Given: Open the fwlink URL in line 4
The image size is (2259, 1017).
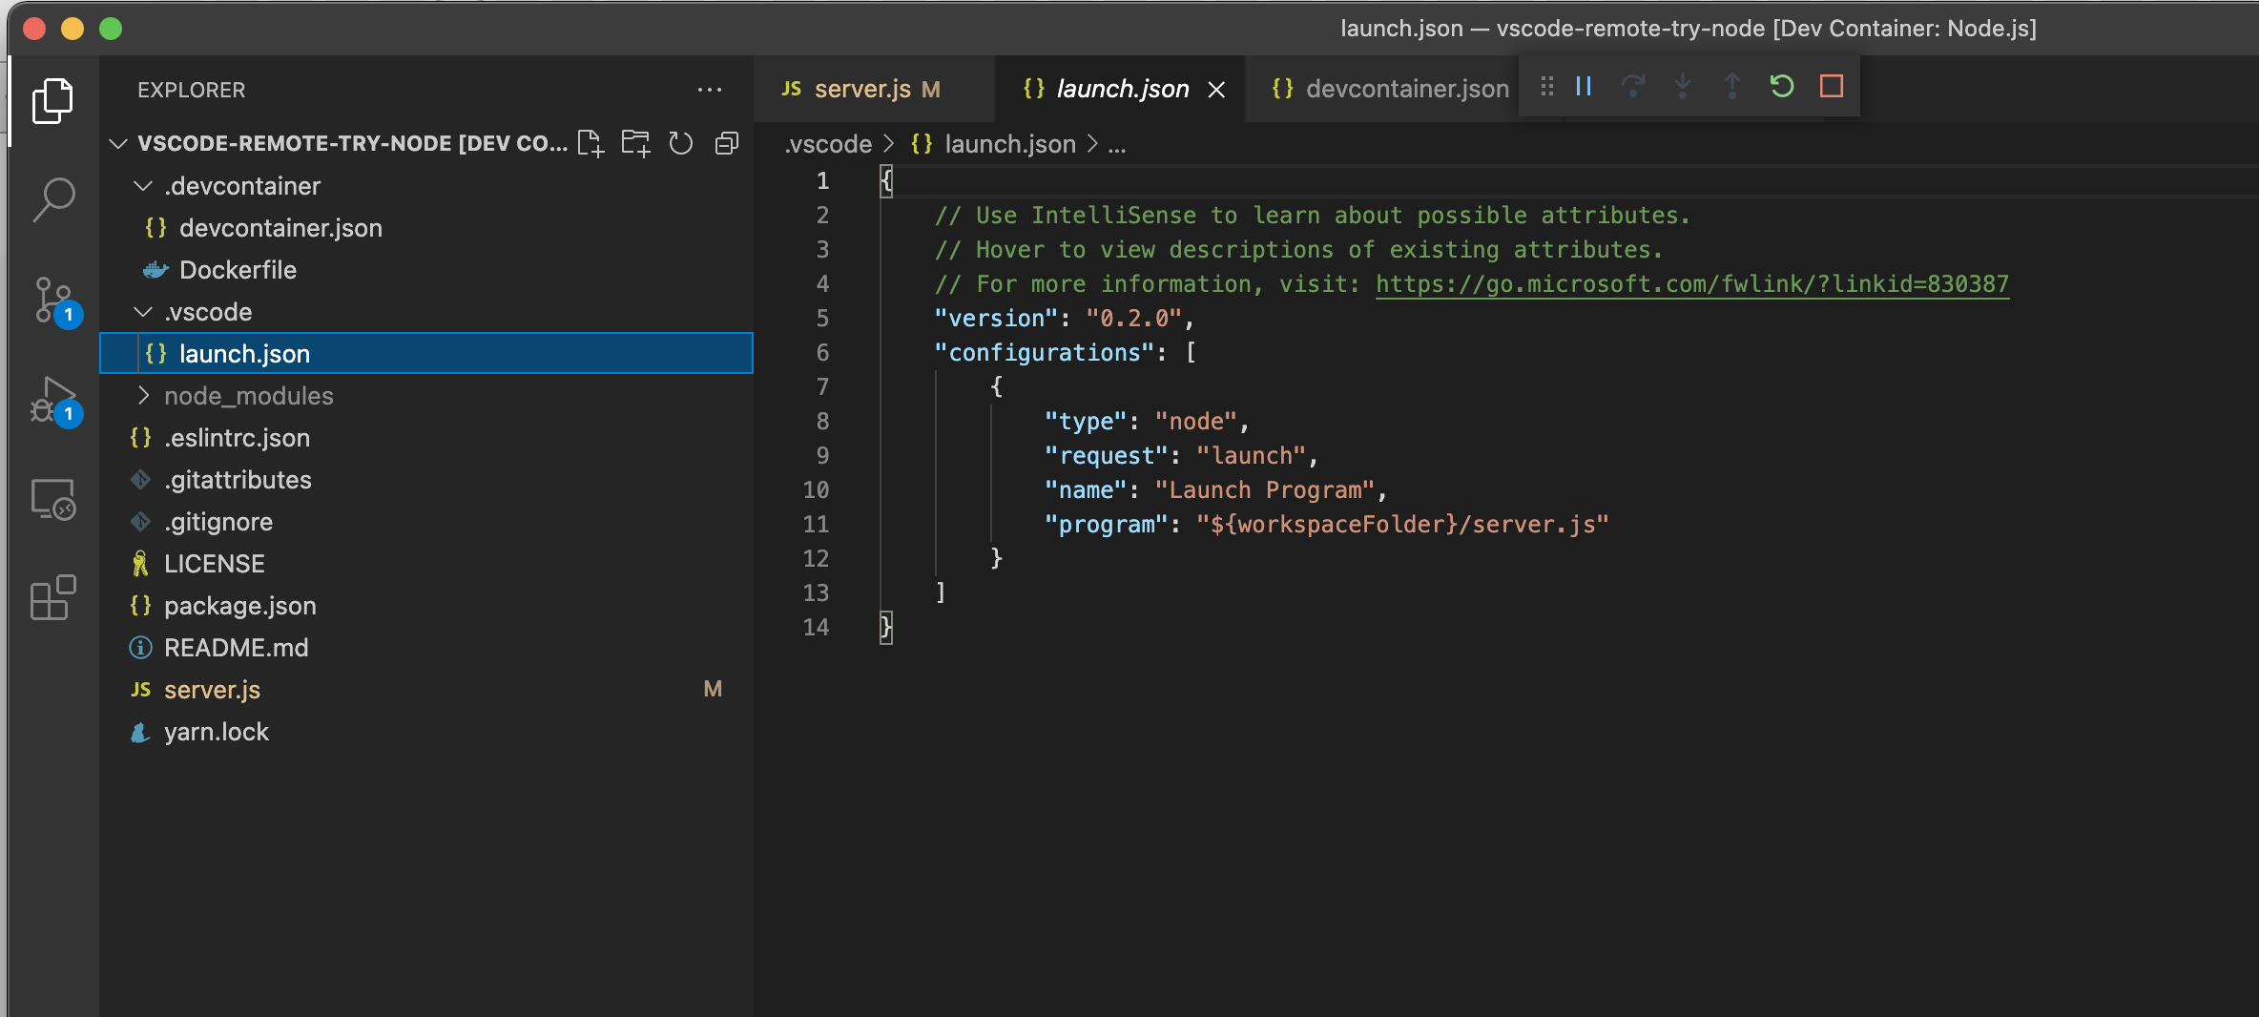Looking at the screenshot, I should pos(1690,283).
